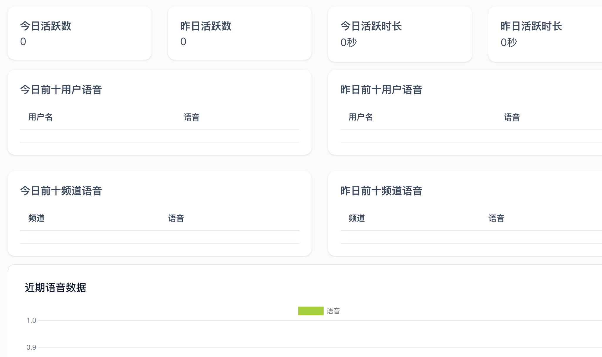
Task: Click 语音 header in 昨日前十用户语音 table
Action: pyautogui.click(x=512, y=117)
